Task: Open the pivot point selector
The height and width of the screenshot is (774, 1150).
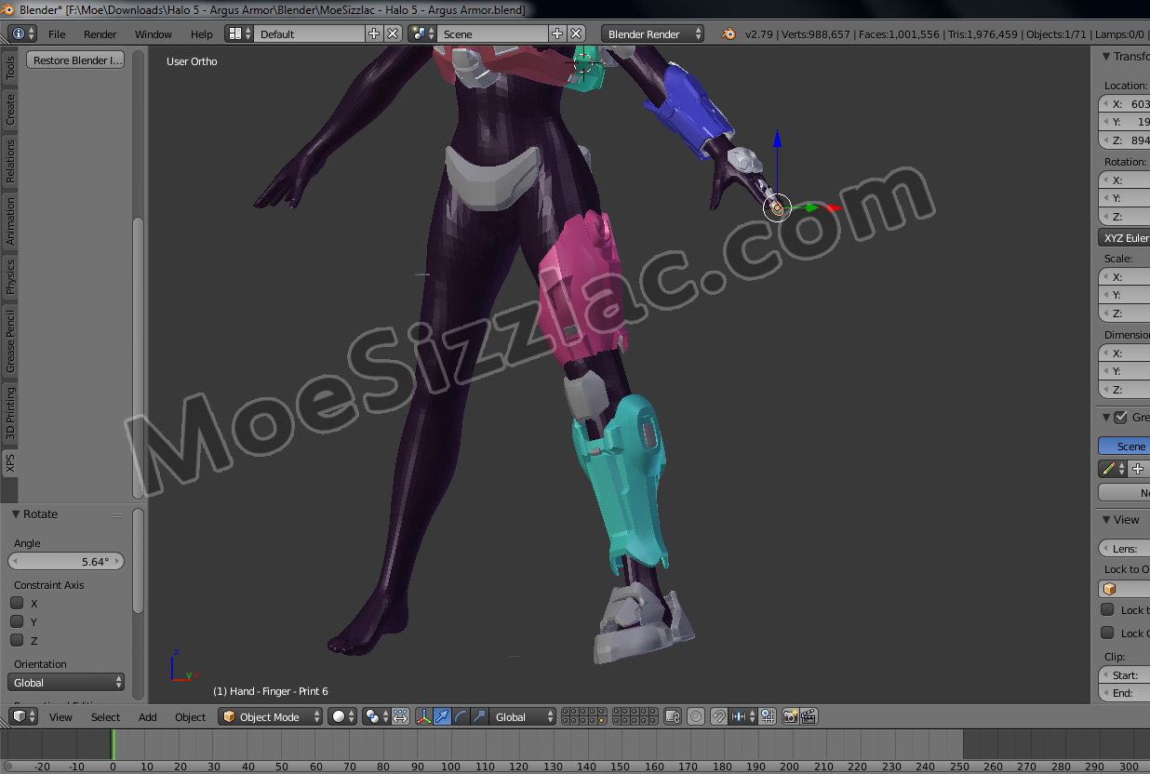Action: 376,716
